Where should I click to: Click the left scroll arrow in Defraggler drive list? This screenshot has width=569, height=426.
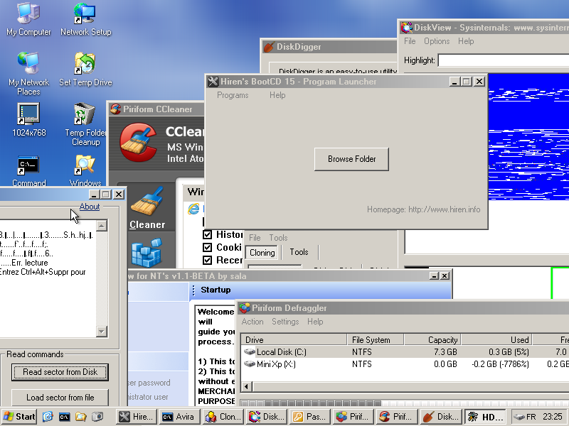pyautogui.click(x=246, y=386)
